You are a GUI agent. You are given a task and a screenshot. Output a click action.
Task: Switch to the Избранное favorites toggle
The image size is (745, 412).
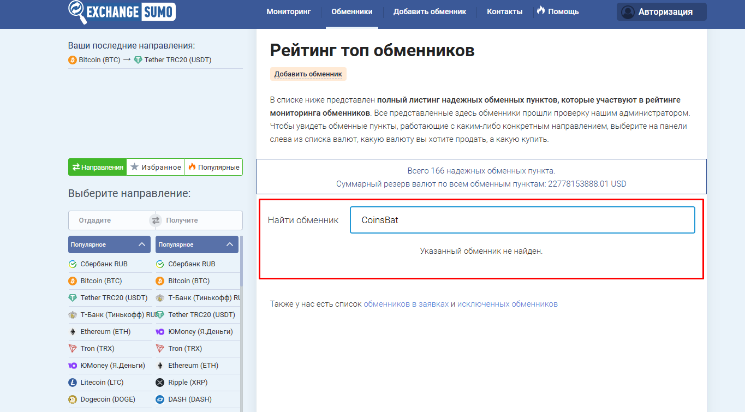(x=156, y=168)
